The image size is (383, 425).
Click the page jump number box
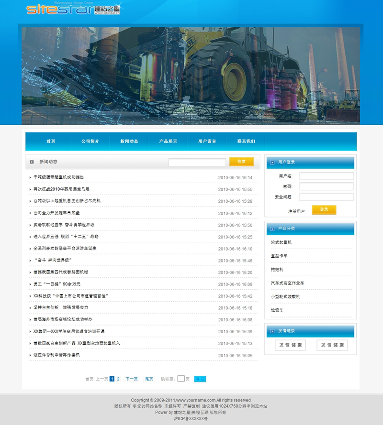(180, 379)
